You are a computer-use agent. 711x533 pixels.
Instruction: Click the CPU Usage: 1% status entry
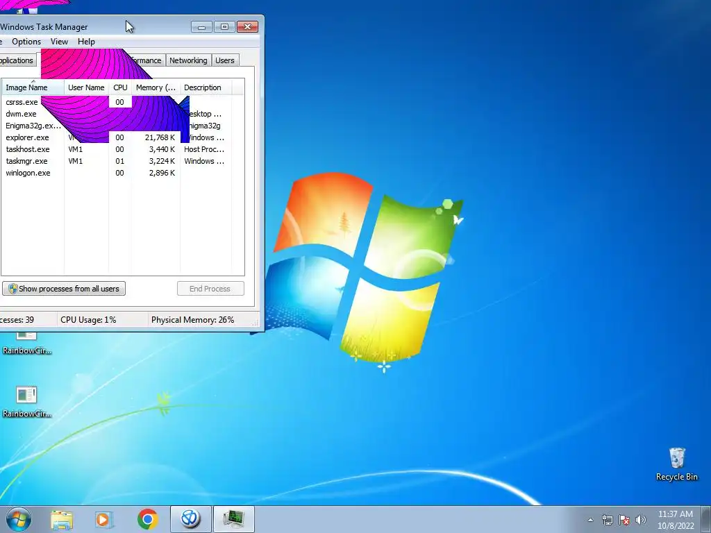(x=88, y=319)
